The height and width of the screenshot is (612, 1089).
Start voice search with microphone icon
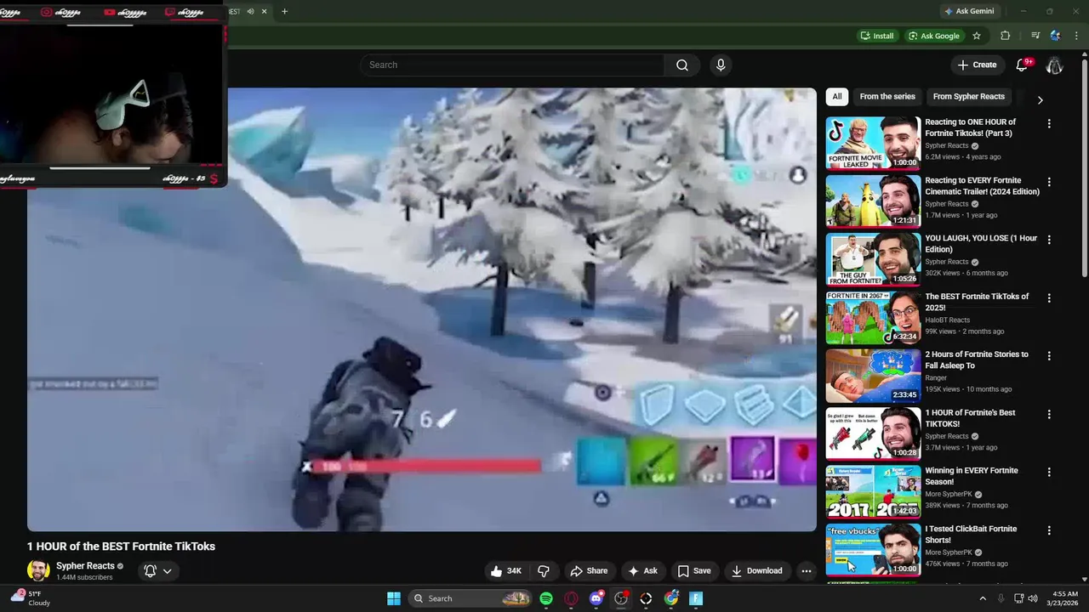click(721, 65)
